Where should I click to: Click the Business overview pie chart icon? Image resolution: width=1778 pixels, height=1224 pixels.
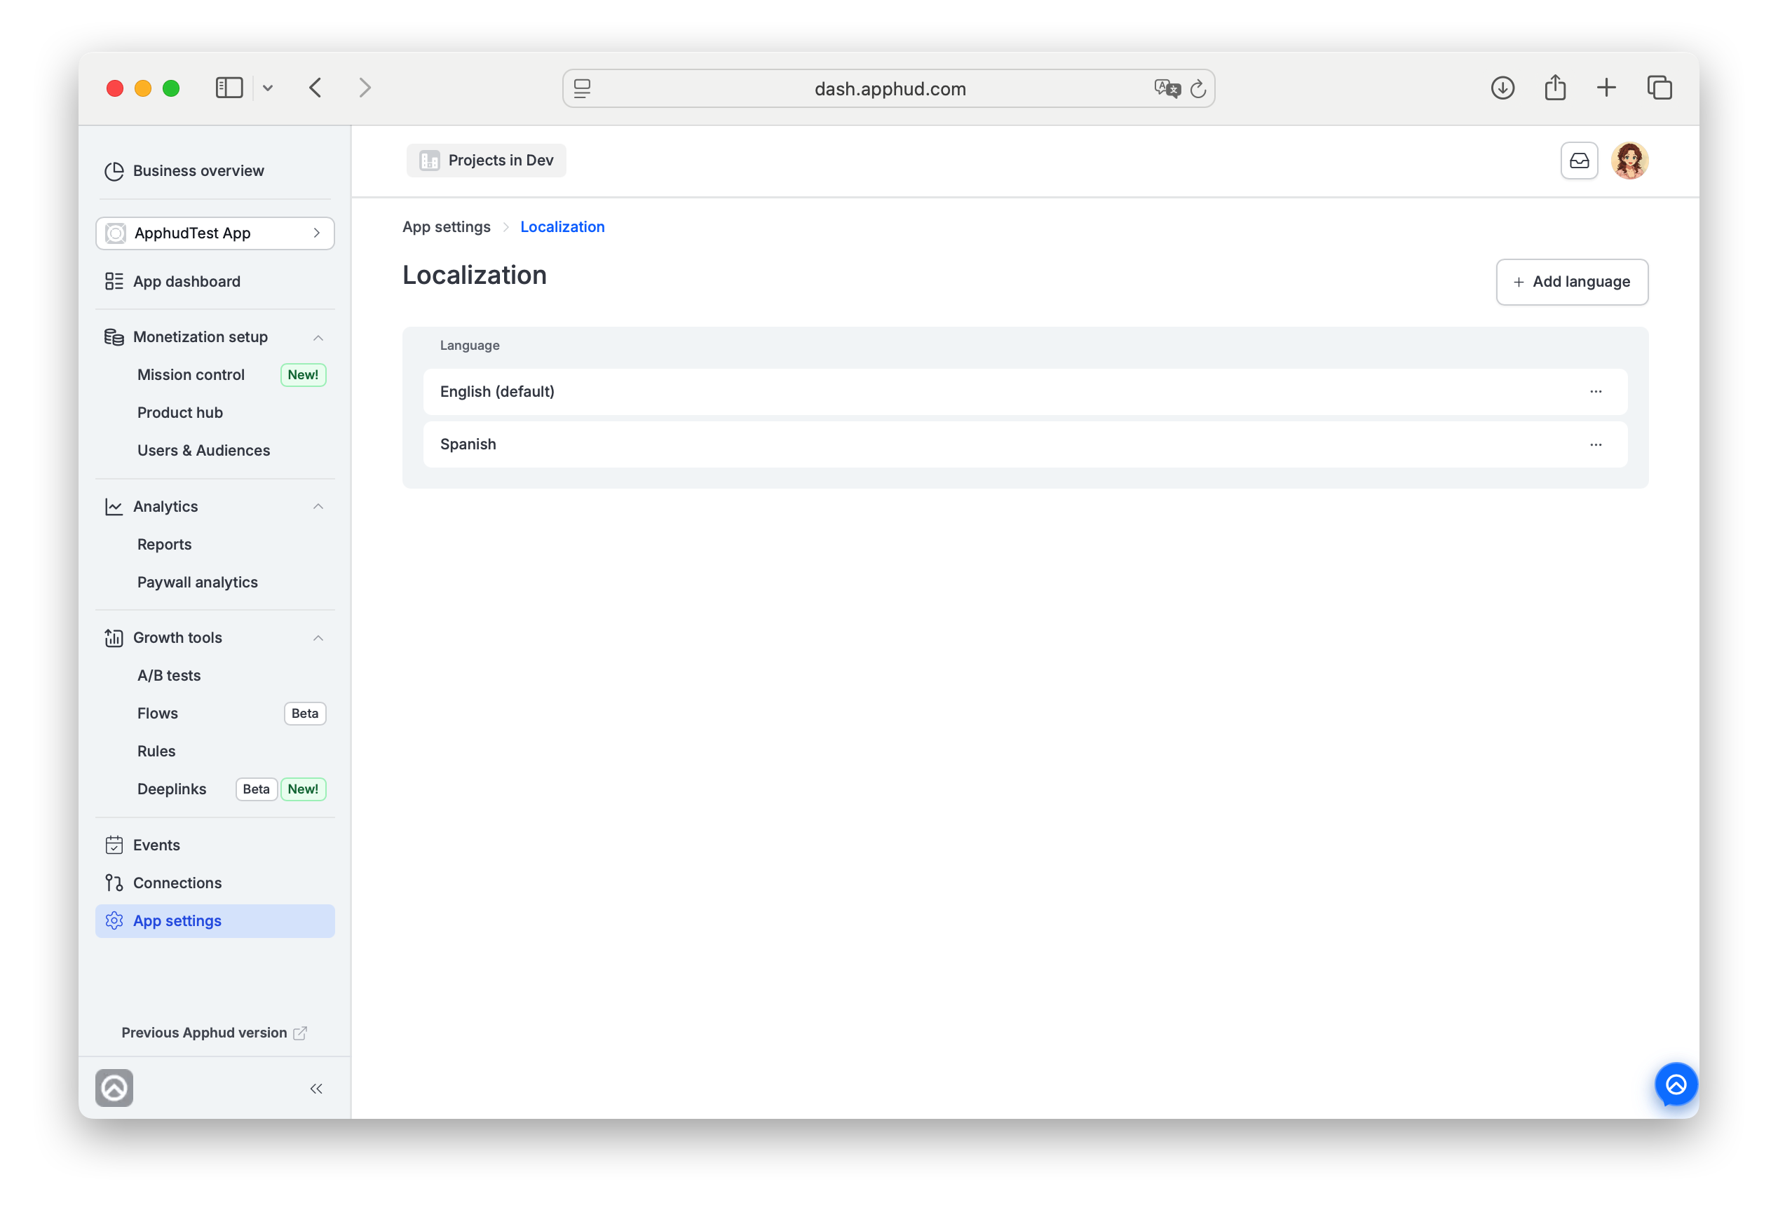[x=114, y=171]
